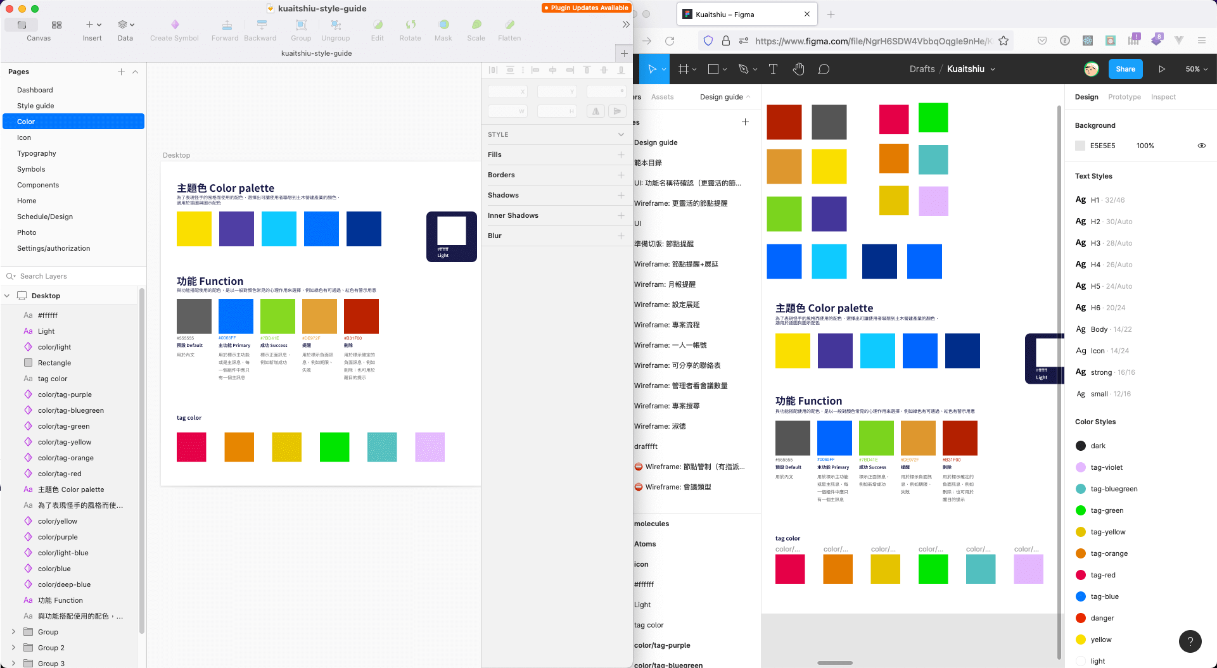1217x668 pixels.
Task: Open the Design guide page dropdown
Action: coord(725,97)
